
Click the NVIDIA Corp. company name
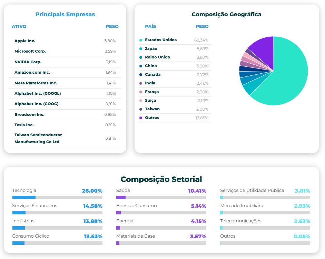coord(28,62)
